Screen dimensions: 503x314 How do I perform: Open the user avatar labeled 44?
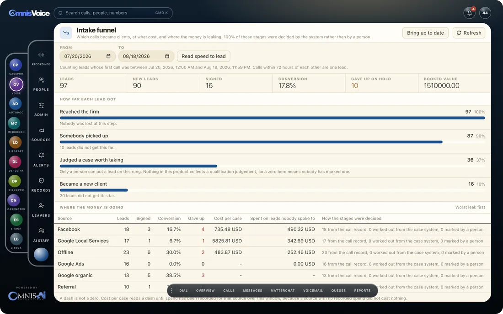tap(485, 13)
